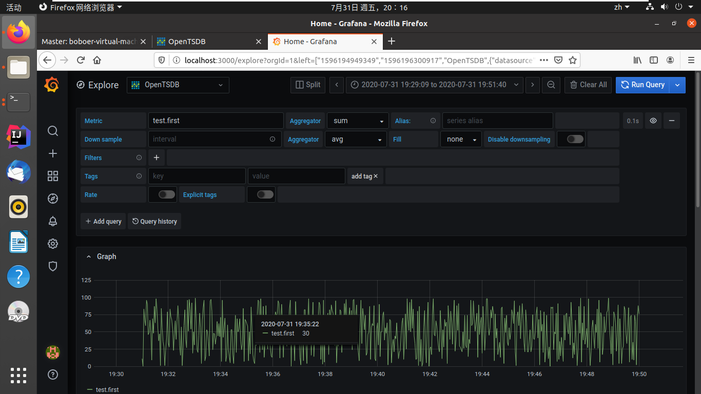Remove query row with minus button
Image resolution: width=701 pixels, height=394 pixels.
(672, 121)
